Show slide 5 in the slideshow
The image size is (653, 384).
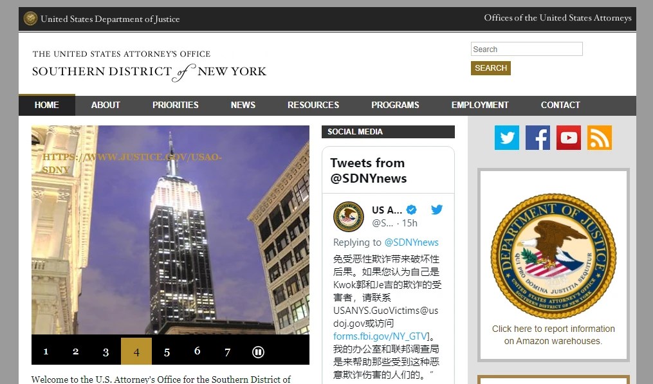[167, 351]
